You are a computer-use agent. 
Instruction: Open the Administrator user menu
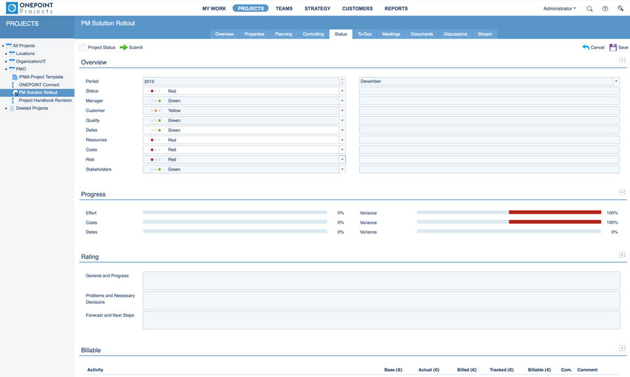click(x=559, y=9)
